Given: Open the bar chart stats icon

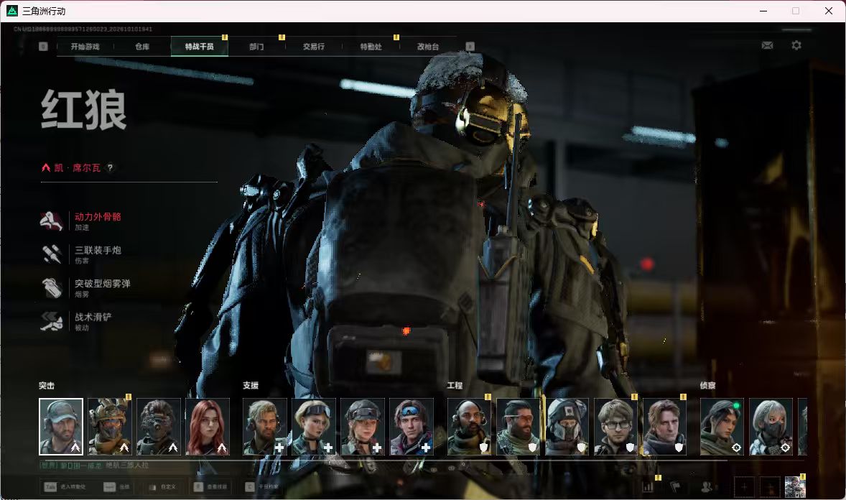Looking at the screenshot, I should pyautogui.click(x=648, y=486).
